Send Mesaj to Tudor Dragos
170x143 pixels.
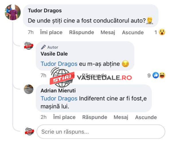tap(108, 32)
